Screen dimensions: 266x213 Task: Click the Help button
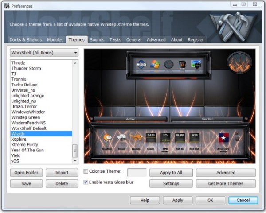(x=145, y=200)
